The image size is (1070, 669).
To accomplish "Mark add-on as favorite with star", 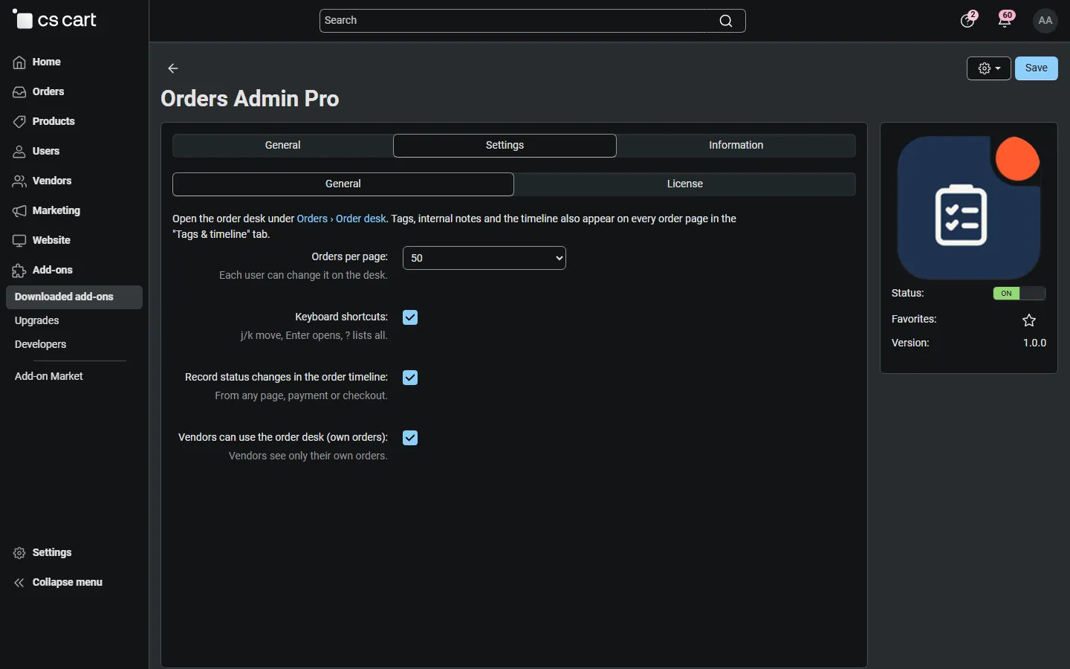I will tap(1029, 320).
